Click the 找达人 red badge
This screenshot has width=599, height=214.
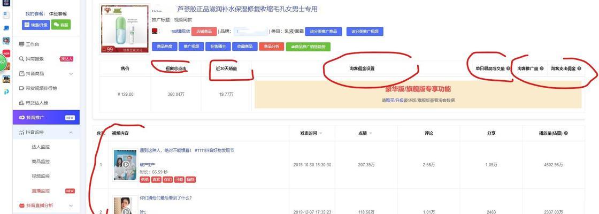66,59
